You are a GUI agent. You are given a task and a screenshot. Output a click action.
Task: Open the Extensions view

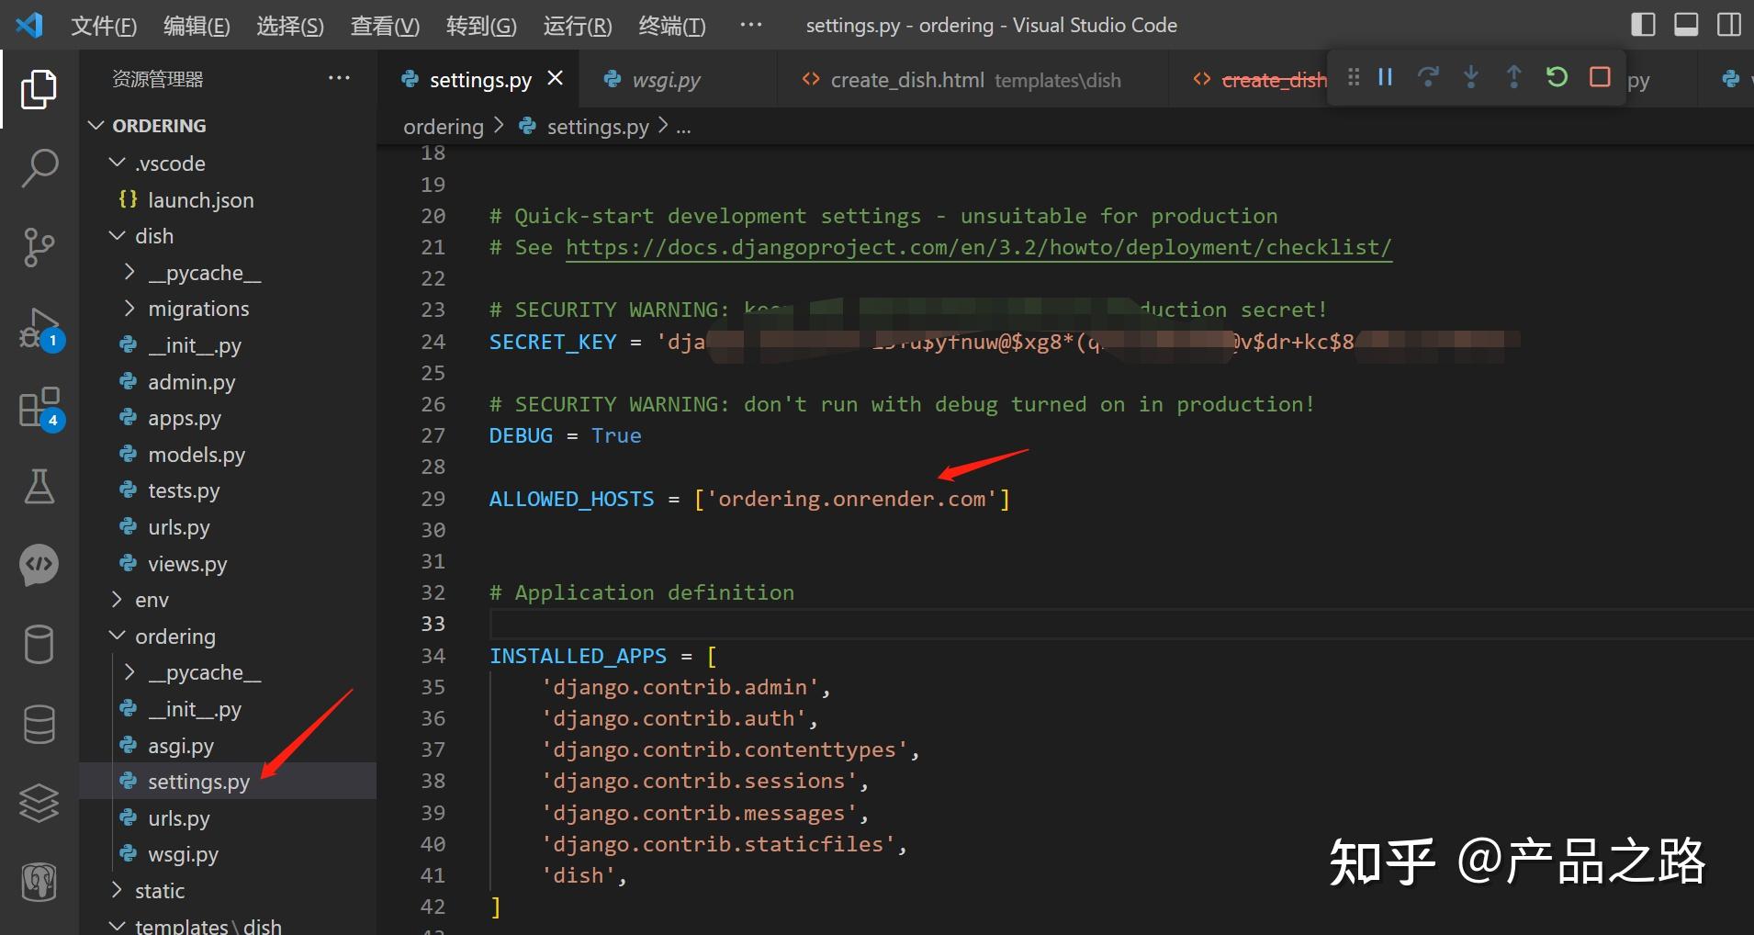coord(39,408)
